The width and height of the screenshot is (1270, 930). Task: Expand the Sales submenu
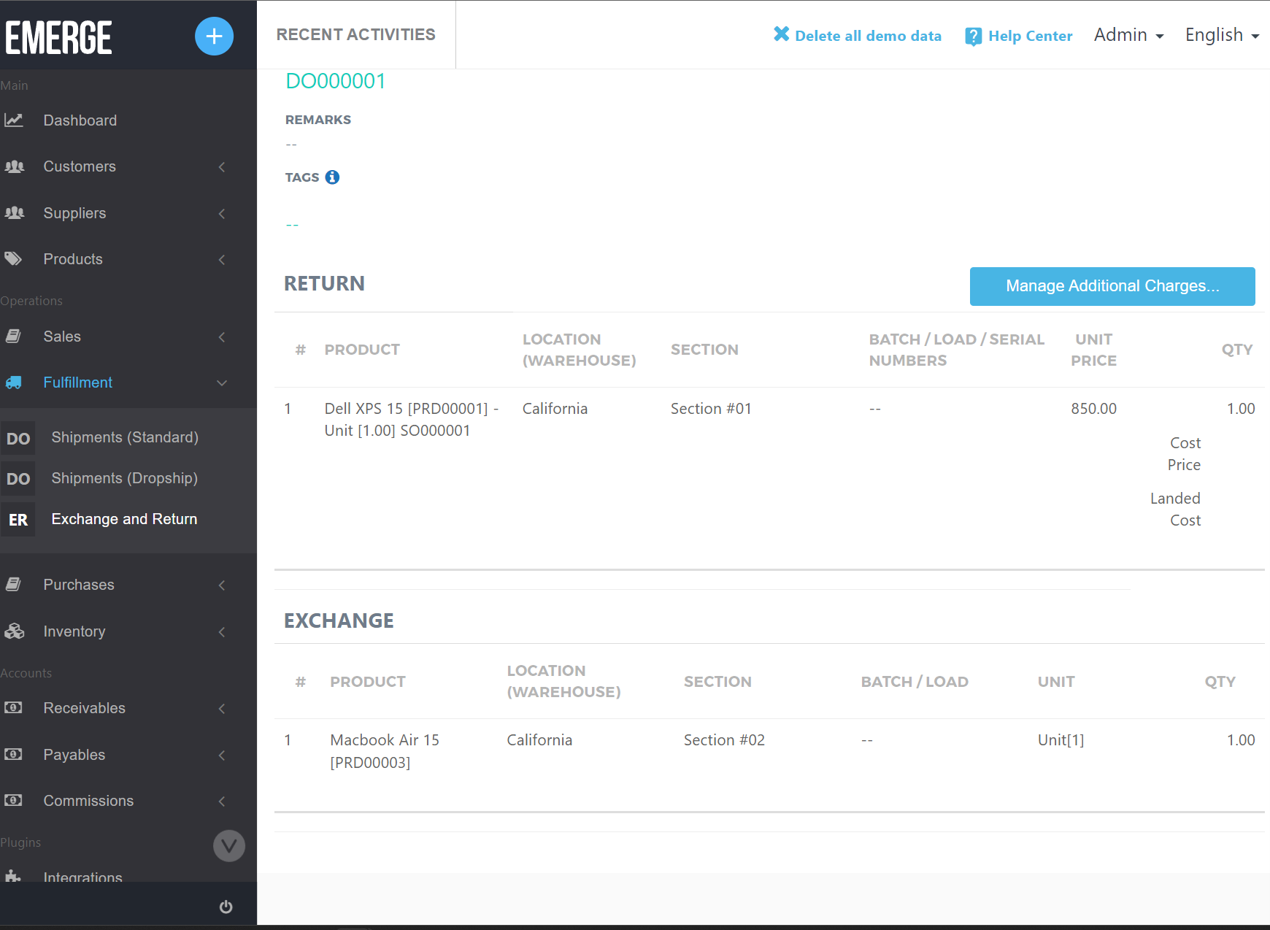point(222,337)
